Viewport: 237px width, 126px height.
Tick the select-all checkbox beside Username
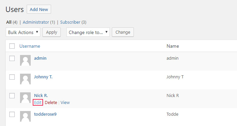coord(12,46)
